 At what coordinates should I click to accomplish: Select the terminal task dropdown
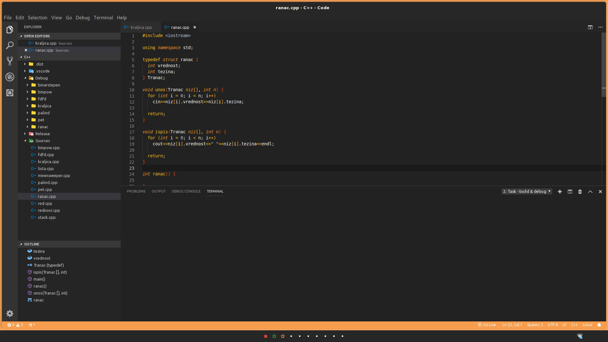point(527,192)
